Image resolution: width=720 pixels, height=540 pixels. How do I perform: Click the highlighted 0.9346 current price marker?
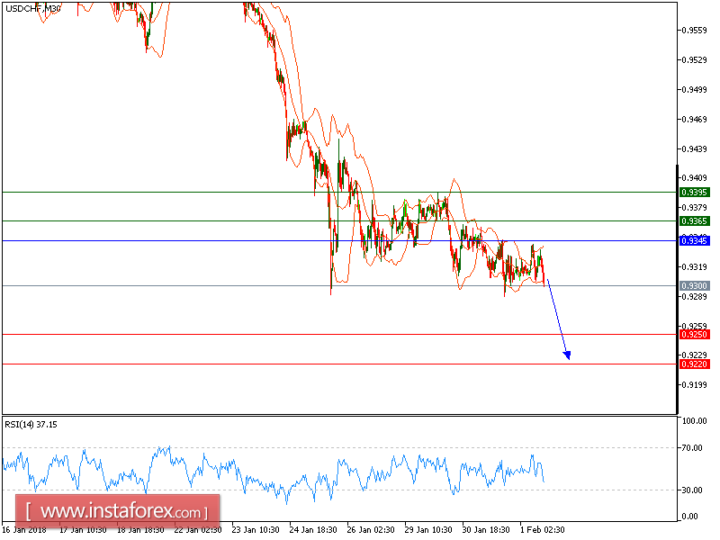pos(693,239)
